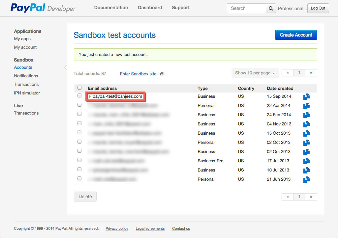Click the clone icon for the 17 Jul 2013 account
The width and height of the screenshot is (338, 238).
coord(306,161)
